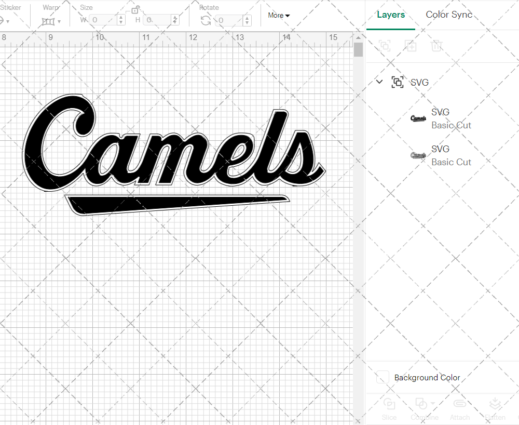
Task: Select the first SVG Basic Cut layer
Action: (450, 118)
